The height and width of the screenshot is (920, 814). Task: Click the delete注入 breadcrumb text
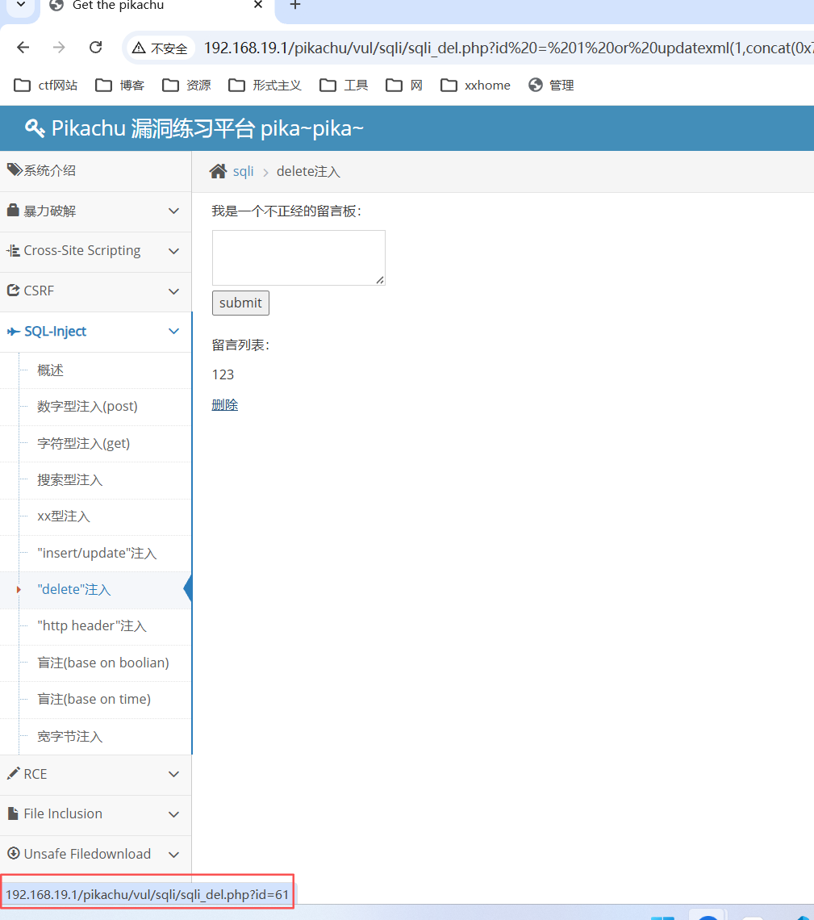tap(308, 172)
